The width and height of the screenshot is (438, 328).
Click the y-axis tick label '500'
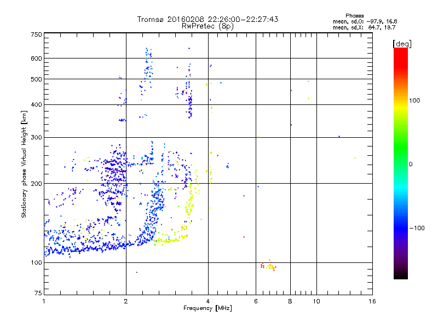pyautogui.click(x=36, y=79)
